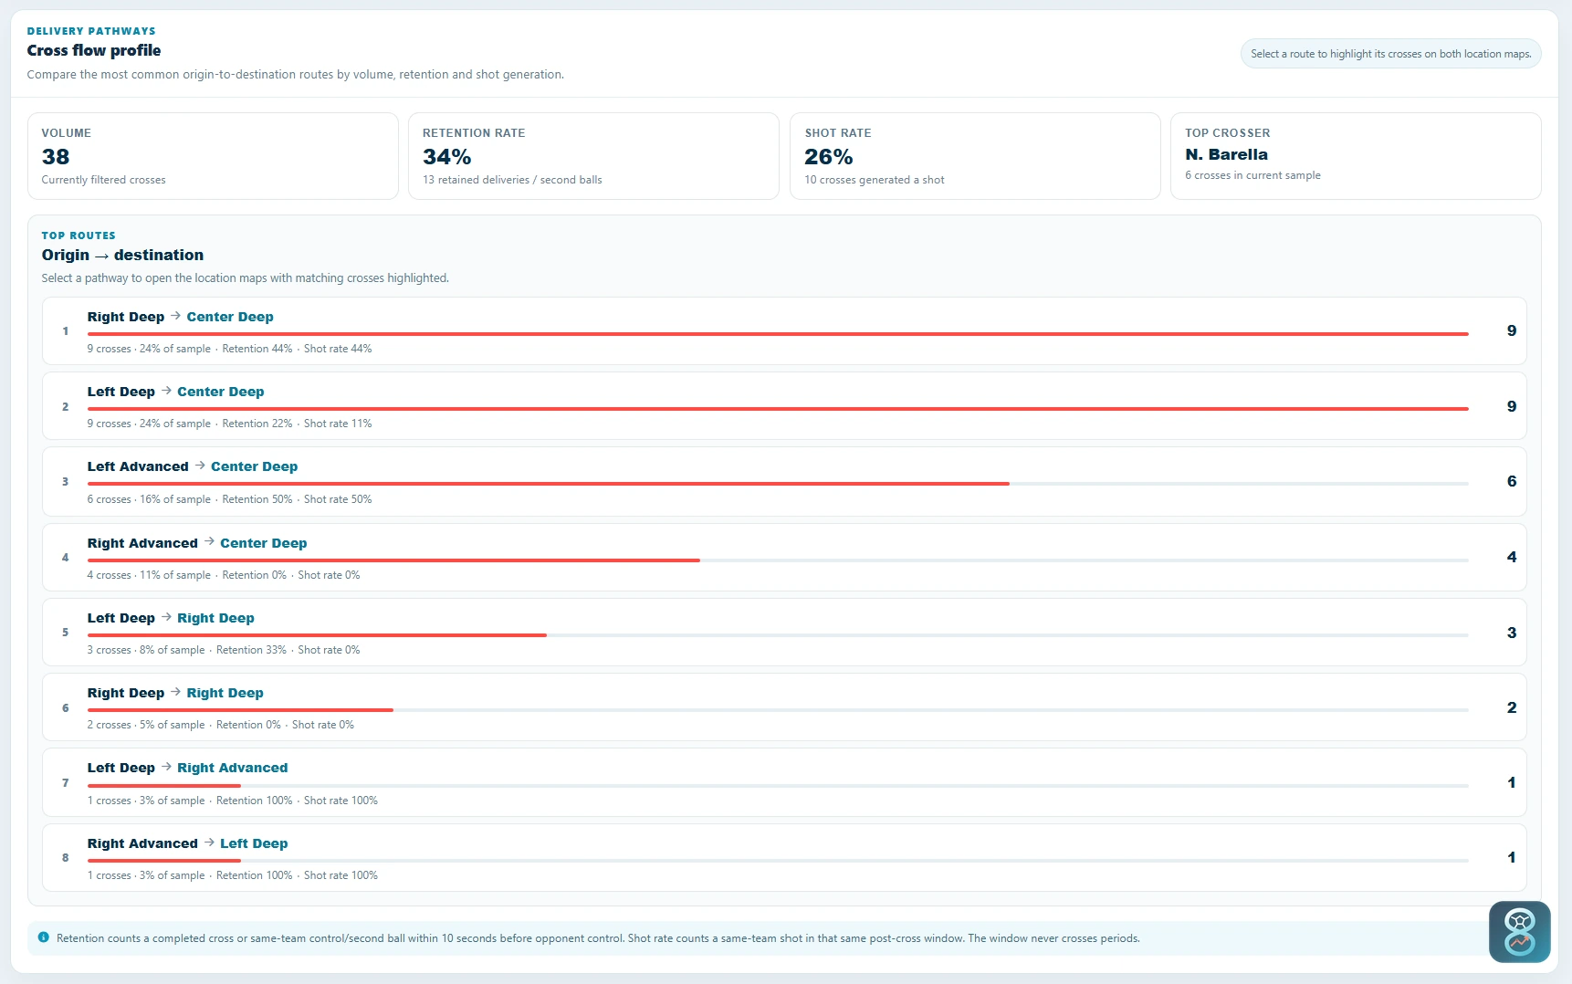
Task: Click the Top Crosser N. Barella card
Action: [x=1356, y=156]
